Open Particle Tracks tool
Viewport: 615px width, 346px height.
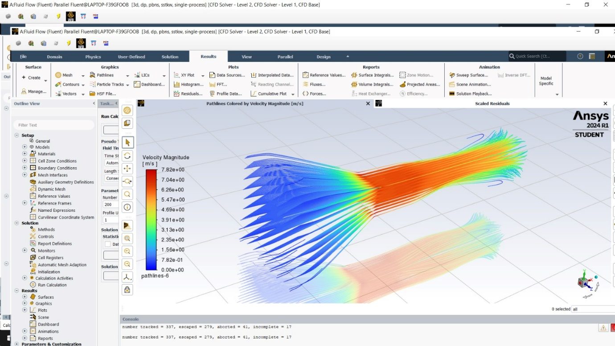tap(107, 84)
